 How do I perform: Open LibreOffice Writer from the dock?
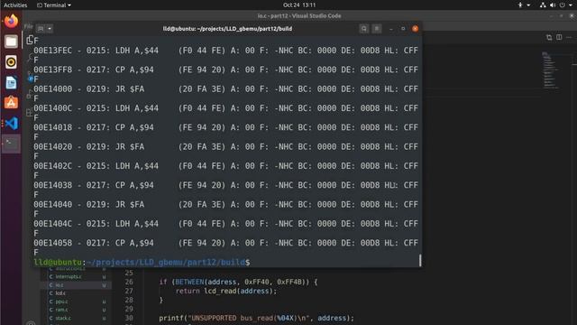[11, 82]
